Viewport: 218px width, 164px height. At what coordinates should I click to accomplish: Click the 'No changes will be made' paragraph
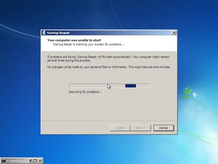tap(108, 67)
